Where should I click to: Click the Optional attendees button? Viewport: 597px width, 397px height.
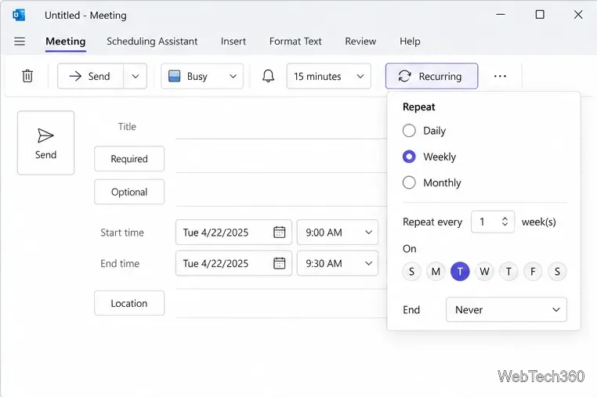click(x=129, y=192)
